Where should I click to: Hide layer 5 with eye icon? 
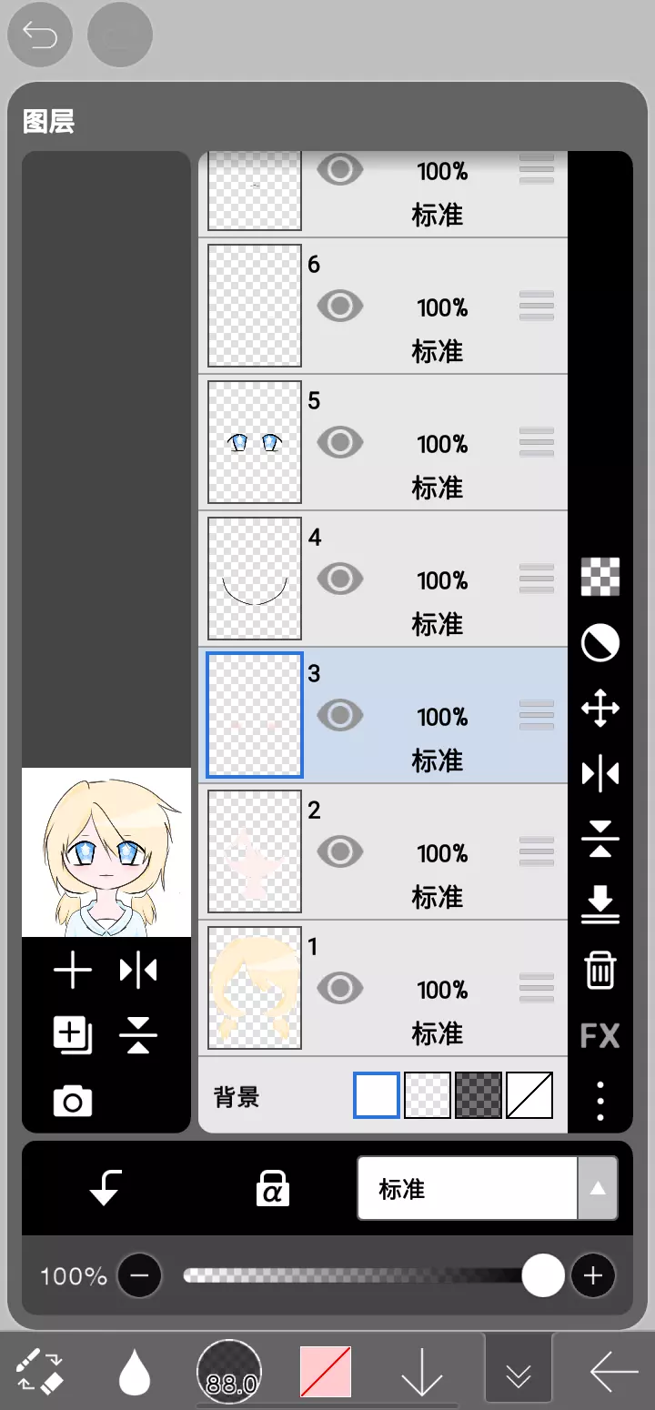click(x=340, y=443)
